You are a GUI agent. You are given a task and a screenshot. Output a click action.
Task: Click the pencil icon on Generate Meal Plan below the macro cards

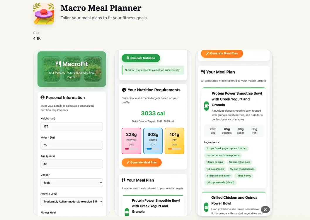point(128,162)
